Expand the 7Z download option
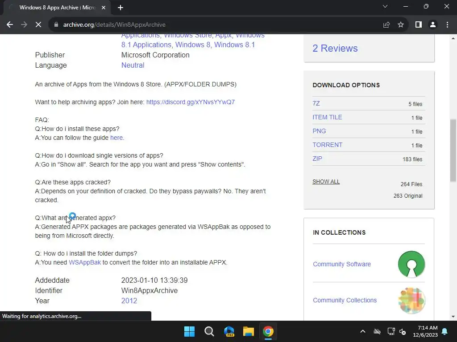Screen dimensions: 457x342 pyautogui.click(x=316, y=103)
